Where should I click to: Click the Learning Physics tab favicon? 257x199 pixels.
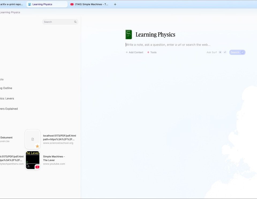[x=30, y=4]
